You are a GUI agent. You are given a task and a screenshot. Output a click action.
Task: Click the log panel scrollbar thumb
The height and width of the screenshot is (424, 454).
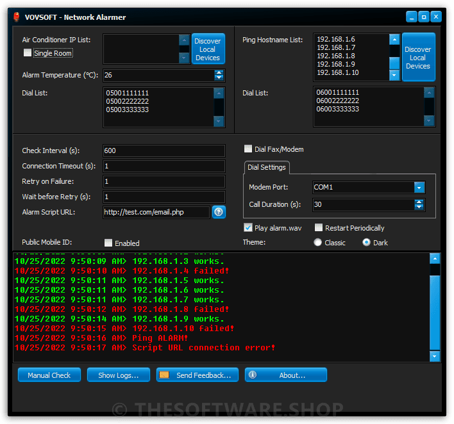tap(435, 313)
